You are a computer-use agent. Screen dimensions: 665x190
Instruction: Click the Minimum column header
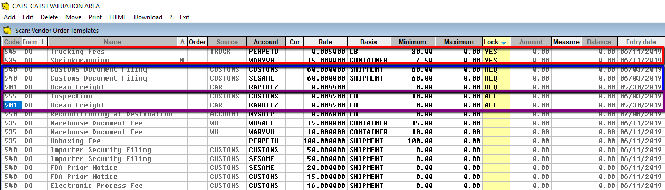point(412,42)
